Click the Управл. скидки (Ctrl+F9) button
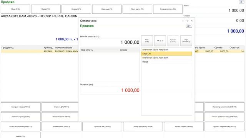This screenshot has width=246, height=138. (184, 127)
